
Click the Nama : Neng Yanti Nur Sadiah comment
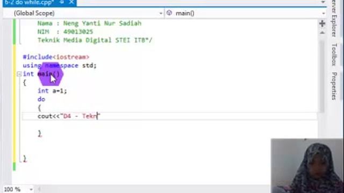click(89, 24)
